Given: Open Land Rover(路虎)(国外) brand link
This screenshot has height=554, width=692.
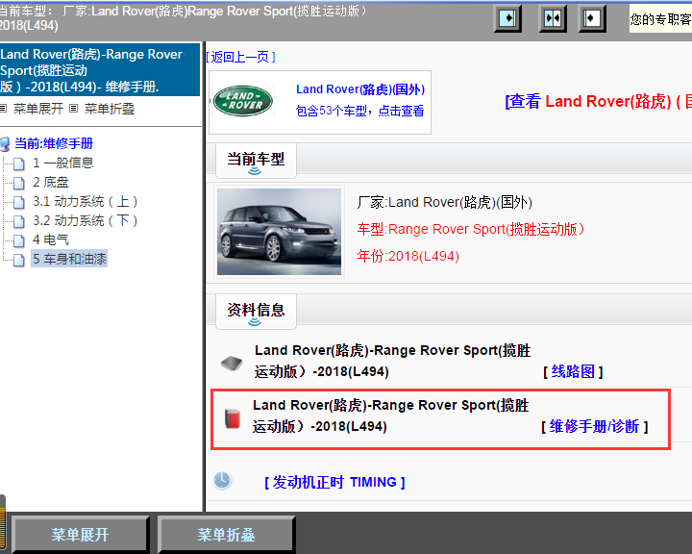Looking at the screenshot, I should tap(360, 89).
